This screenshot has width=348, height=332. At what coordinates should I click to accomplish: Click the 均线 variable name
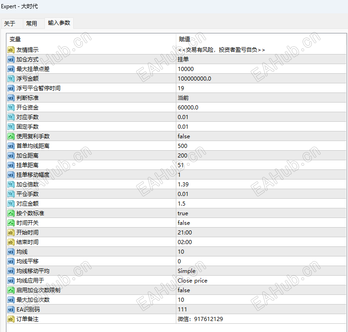[x=22, y=252]
